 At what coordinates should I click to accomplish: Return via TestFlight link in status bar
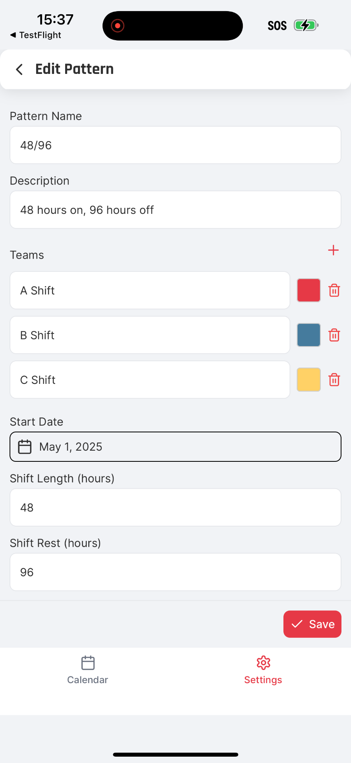(x=36, y=35)
